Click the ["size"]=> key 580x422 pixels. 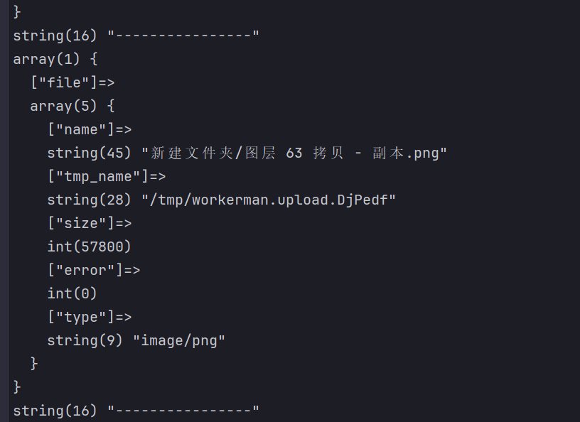[90, 223]
